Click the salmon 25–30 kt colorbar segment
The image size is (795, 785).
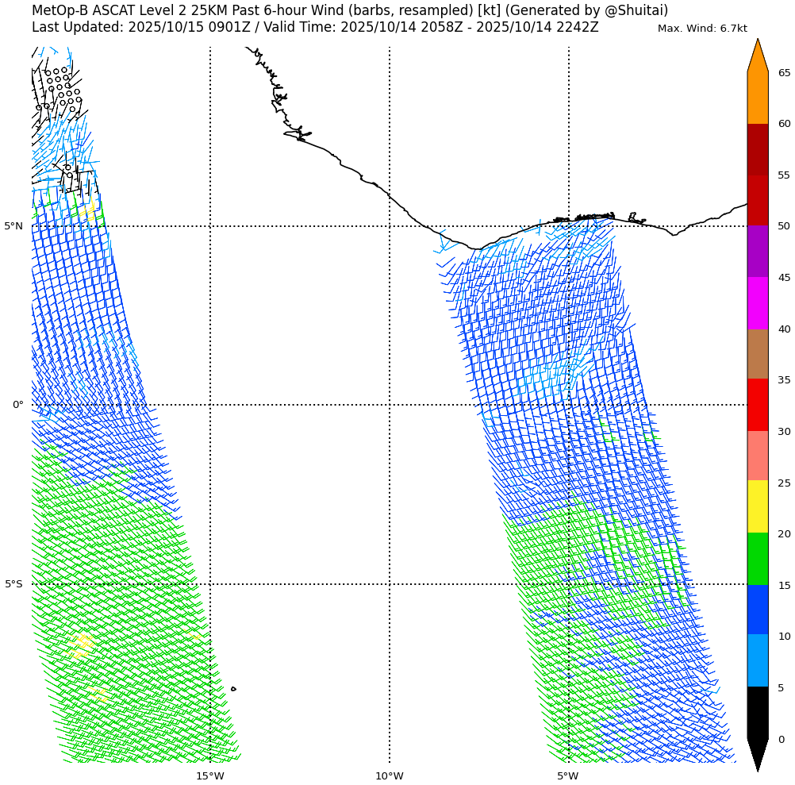(757, 456)
